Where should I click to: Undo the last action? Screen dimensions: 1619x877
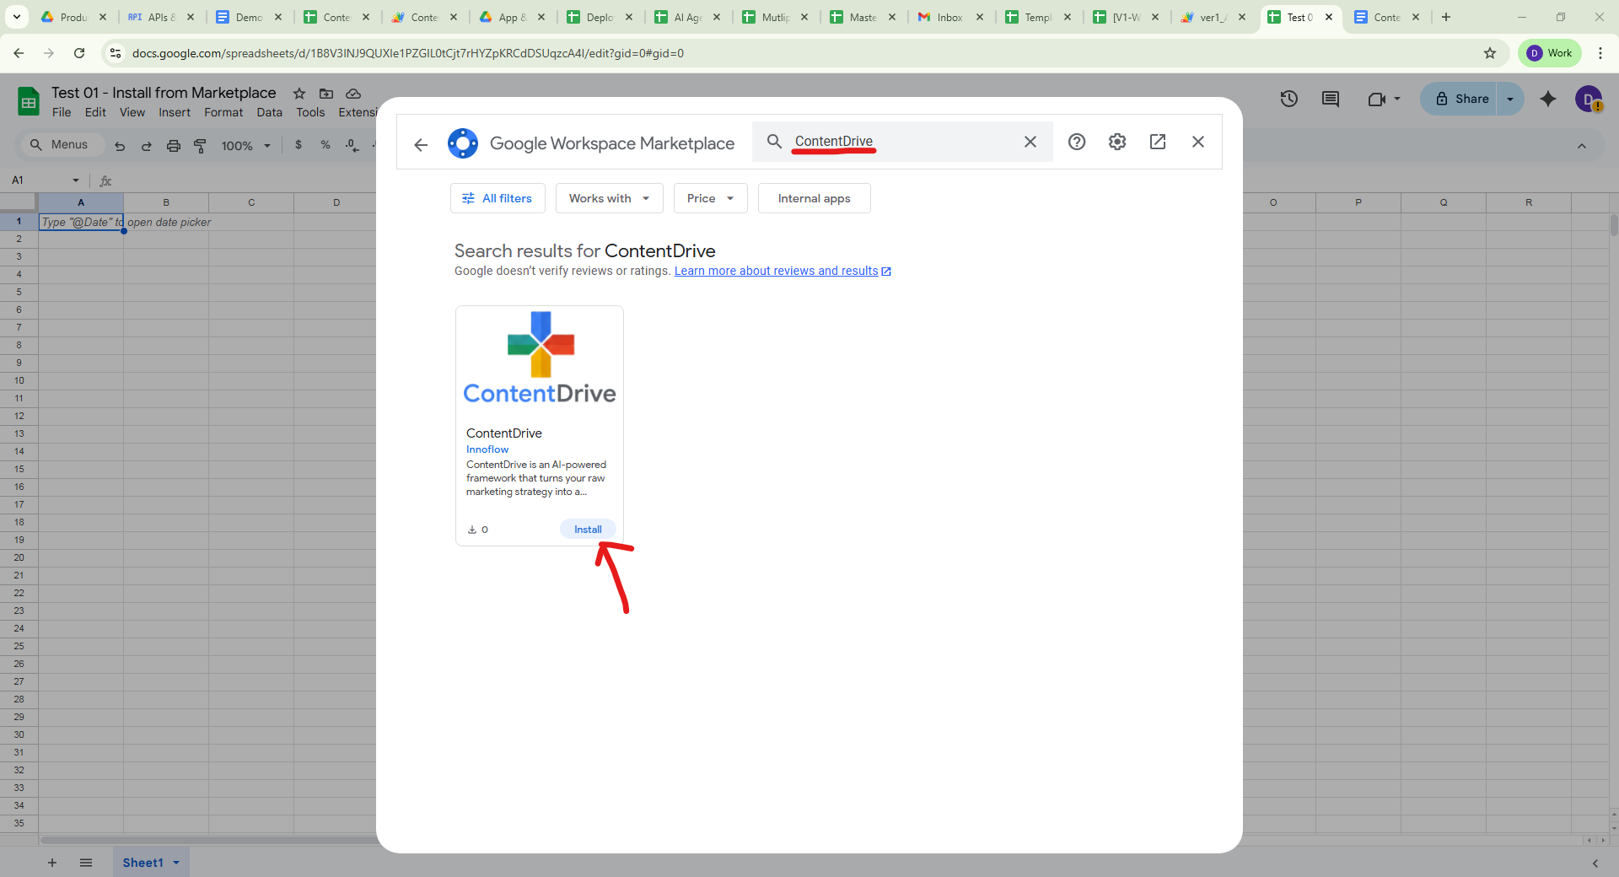[x=120, y=146]
